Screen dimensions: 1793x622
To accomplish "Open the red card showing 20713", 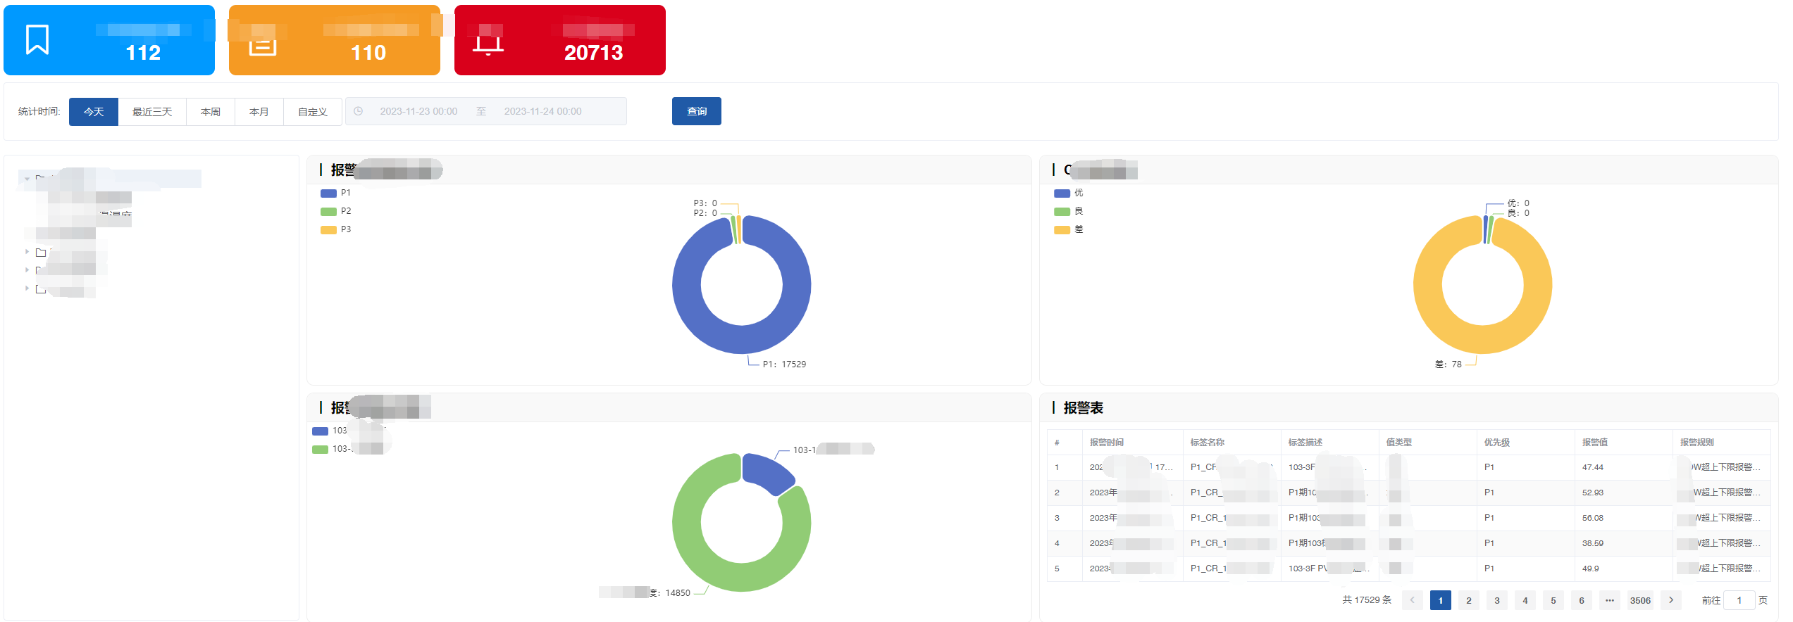I will pos(560,40).
